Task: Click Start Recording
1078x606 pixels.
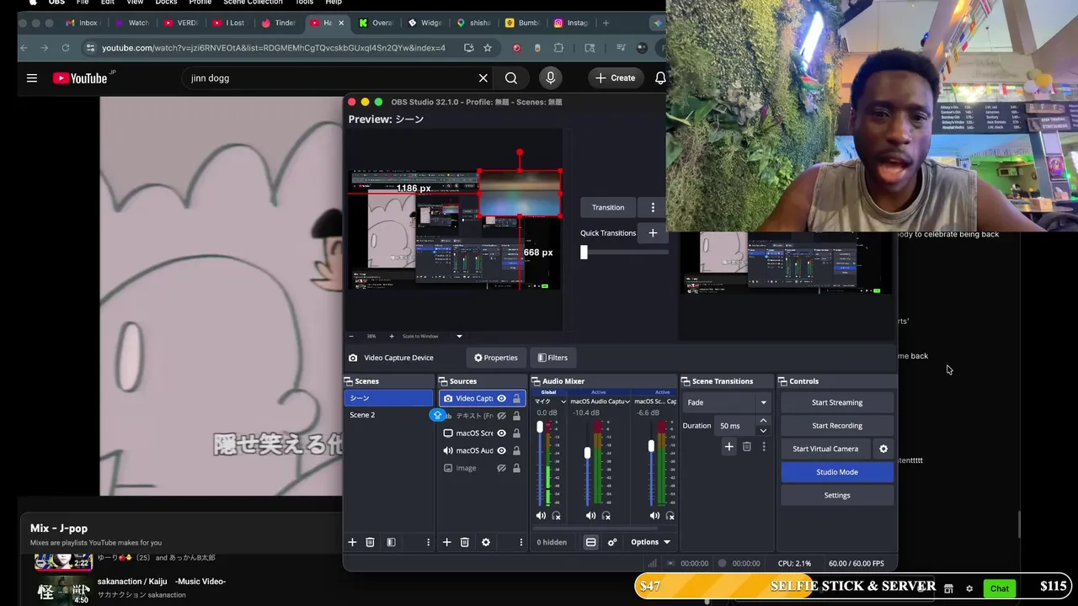Action: tap(837, 426)
